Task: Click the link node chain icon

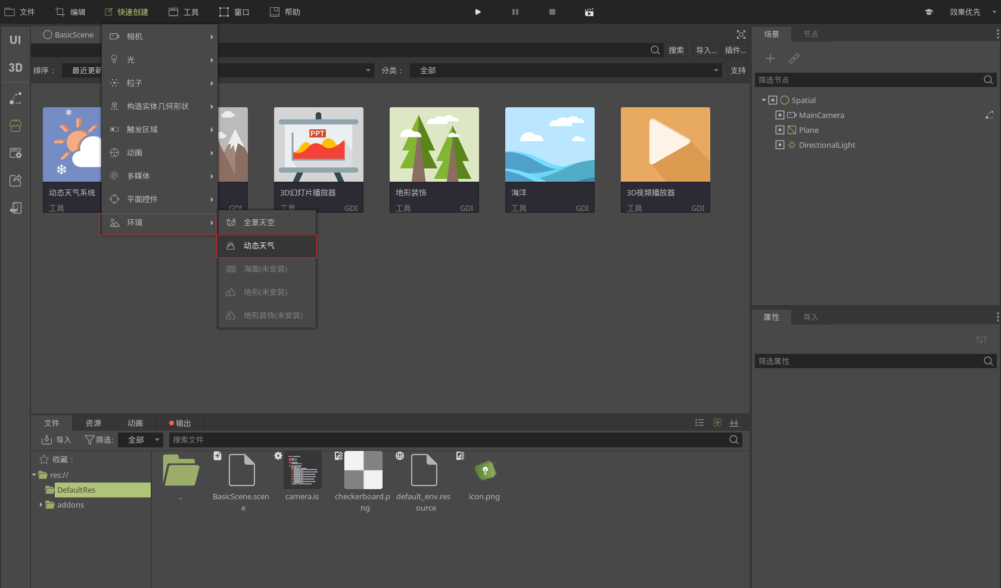Action: click(x=794, y=58)
